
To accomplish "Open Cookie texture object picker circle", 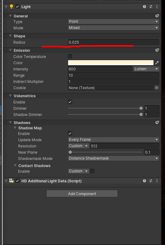I will [157, 88].
